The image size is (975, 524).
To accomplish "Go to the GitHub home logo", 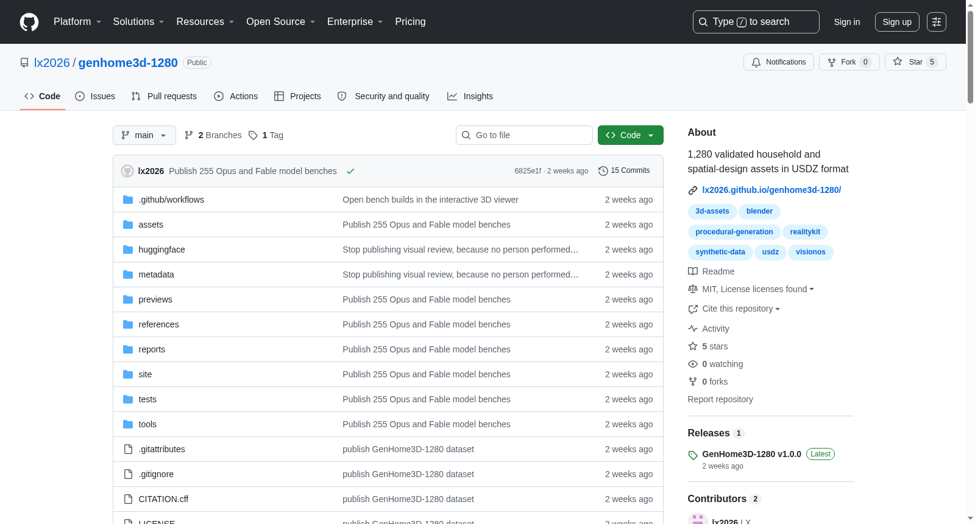I will (x=29, y=22).
